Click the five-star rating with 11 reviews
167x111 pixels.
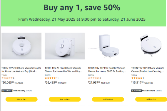50,78
